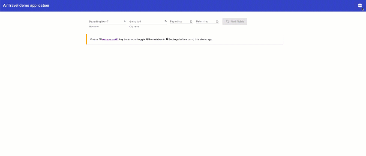Click the 'before using this demo app' text

click(x=196, y=39)
